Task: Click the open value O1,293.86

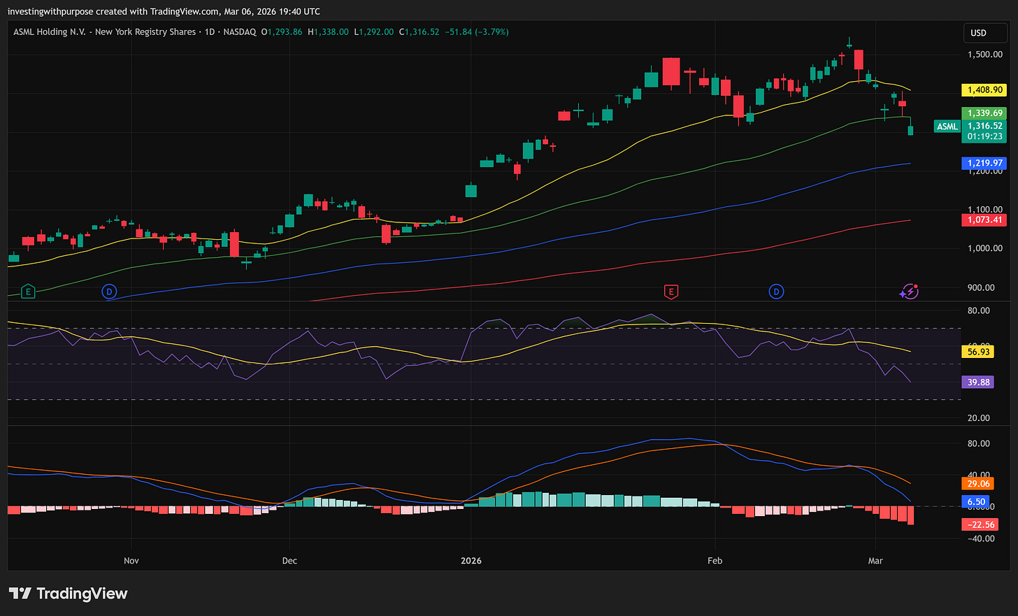Action: pyautogui.click(x=282, y=32)
